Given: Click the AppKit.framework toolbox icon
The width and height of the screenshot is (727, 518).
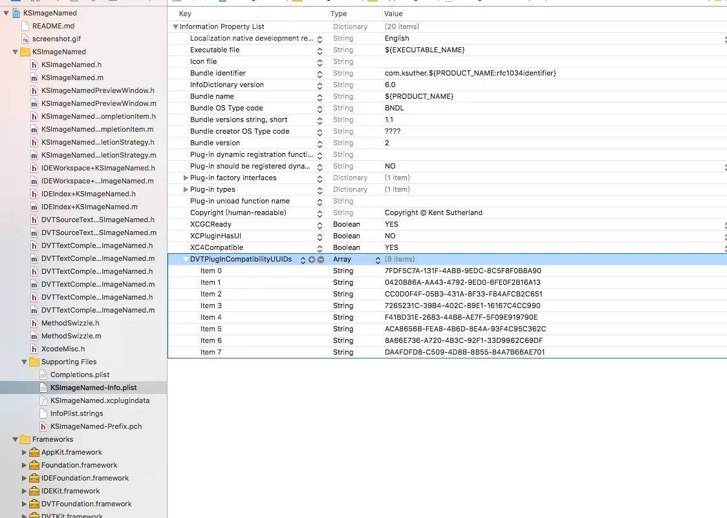Looking at the screenshot, I should click(x=34, y=452).
